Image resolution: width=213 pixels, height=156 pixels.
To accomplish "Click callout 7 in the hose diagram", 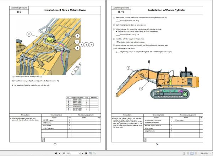I will 91,45.
